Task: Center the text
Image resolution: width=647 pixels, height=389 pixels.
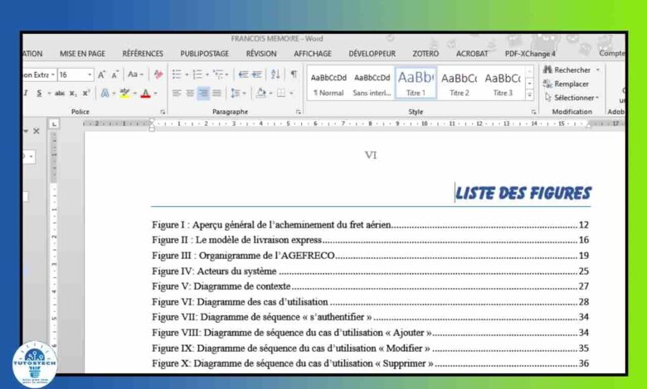Action: click(190, 94)
